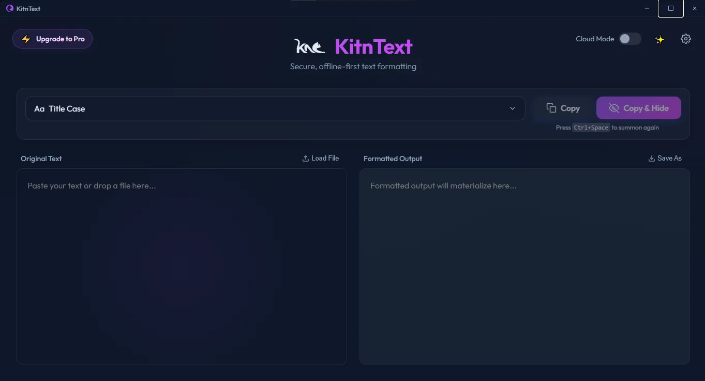The image size is (705, 381).
Task: Click the Copy & Hide button
Action: pos(639,108)
